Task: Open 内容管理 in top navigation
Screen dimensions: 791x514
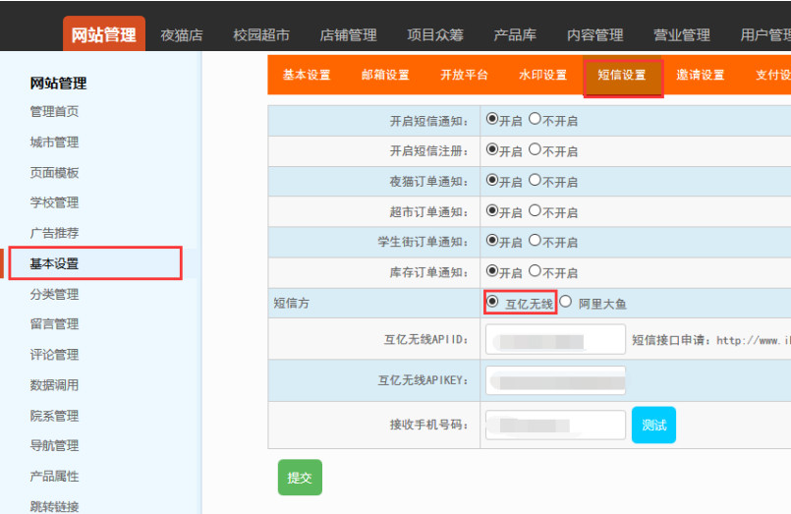Action: [x=595, y=34]
